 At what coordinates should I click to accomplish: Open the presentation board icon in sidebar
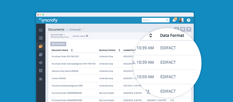tap(41, 71)
